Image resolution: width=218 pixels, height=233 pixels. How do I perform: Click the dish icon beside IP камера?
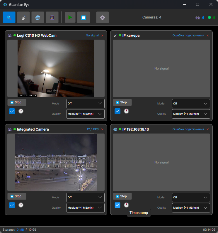pos(115,36)
